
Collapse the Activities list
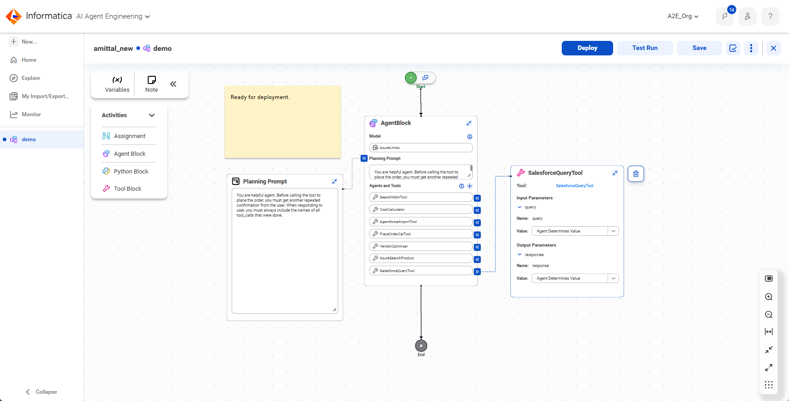coord(152,115)
